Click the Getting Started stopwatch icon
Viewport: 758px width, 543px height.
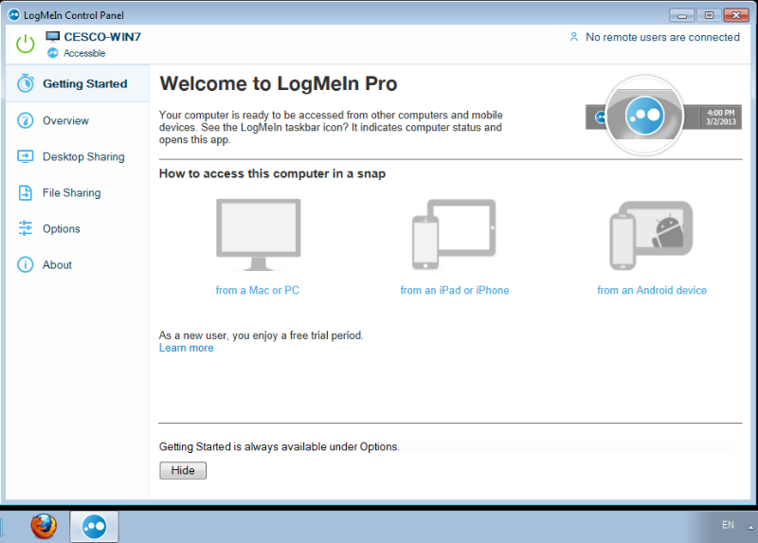(26, 83)
